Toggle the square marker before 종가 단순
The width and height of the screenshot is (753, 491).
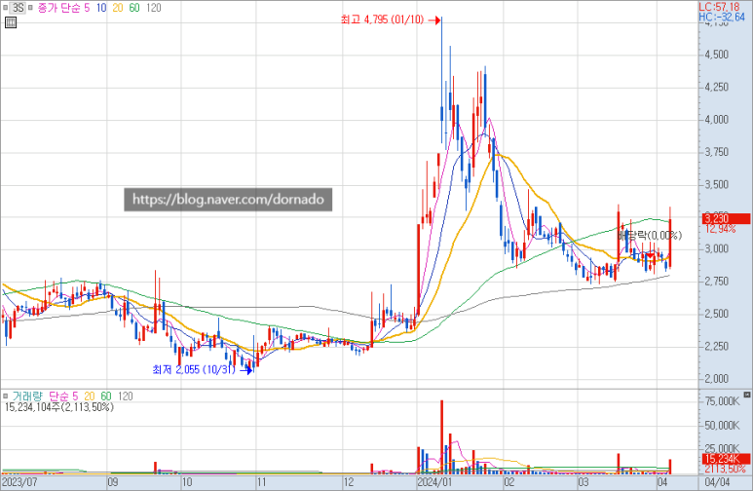coord(31,8)
